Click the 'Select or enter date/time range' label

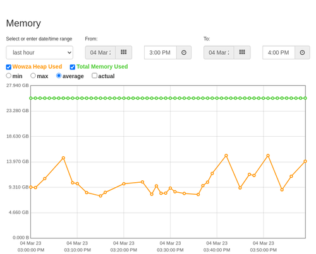coord(39,39)
